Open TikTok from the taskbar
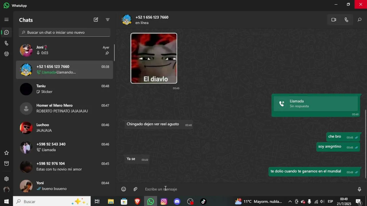Screen dimensions: 367x206 coord(203,201)
